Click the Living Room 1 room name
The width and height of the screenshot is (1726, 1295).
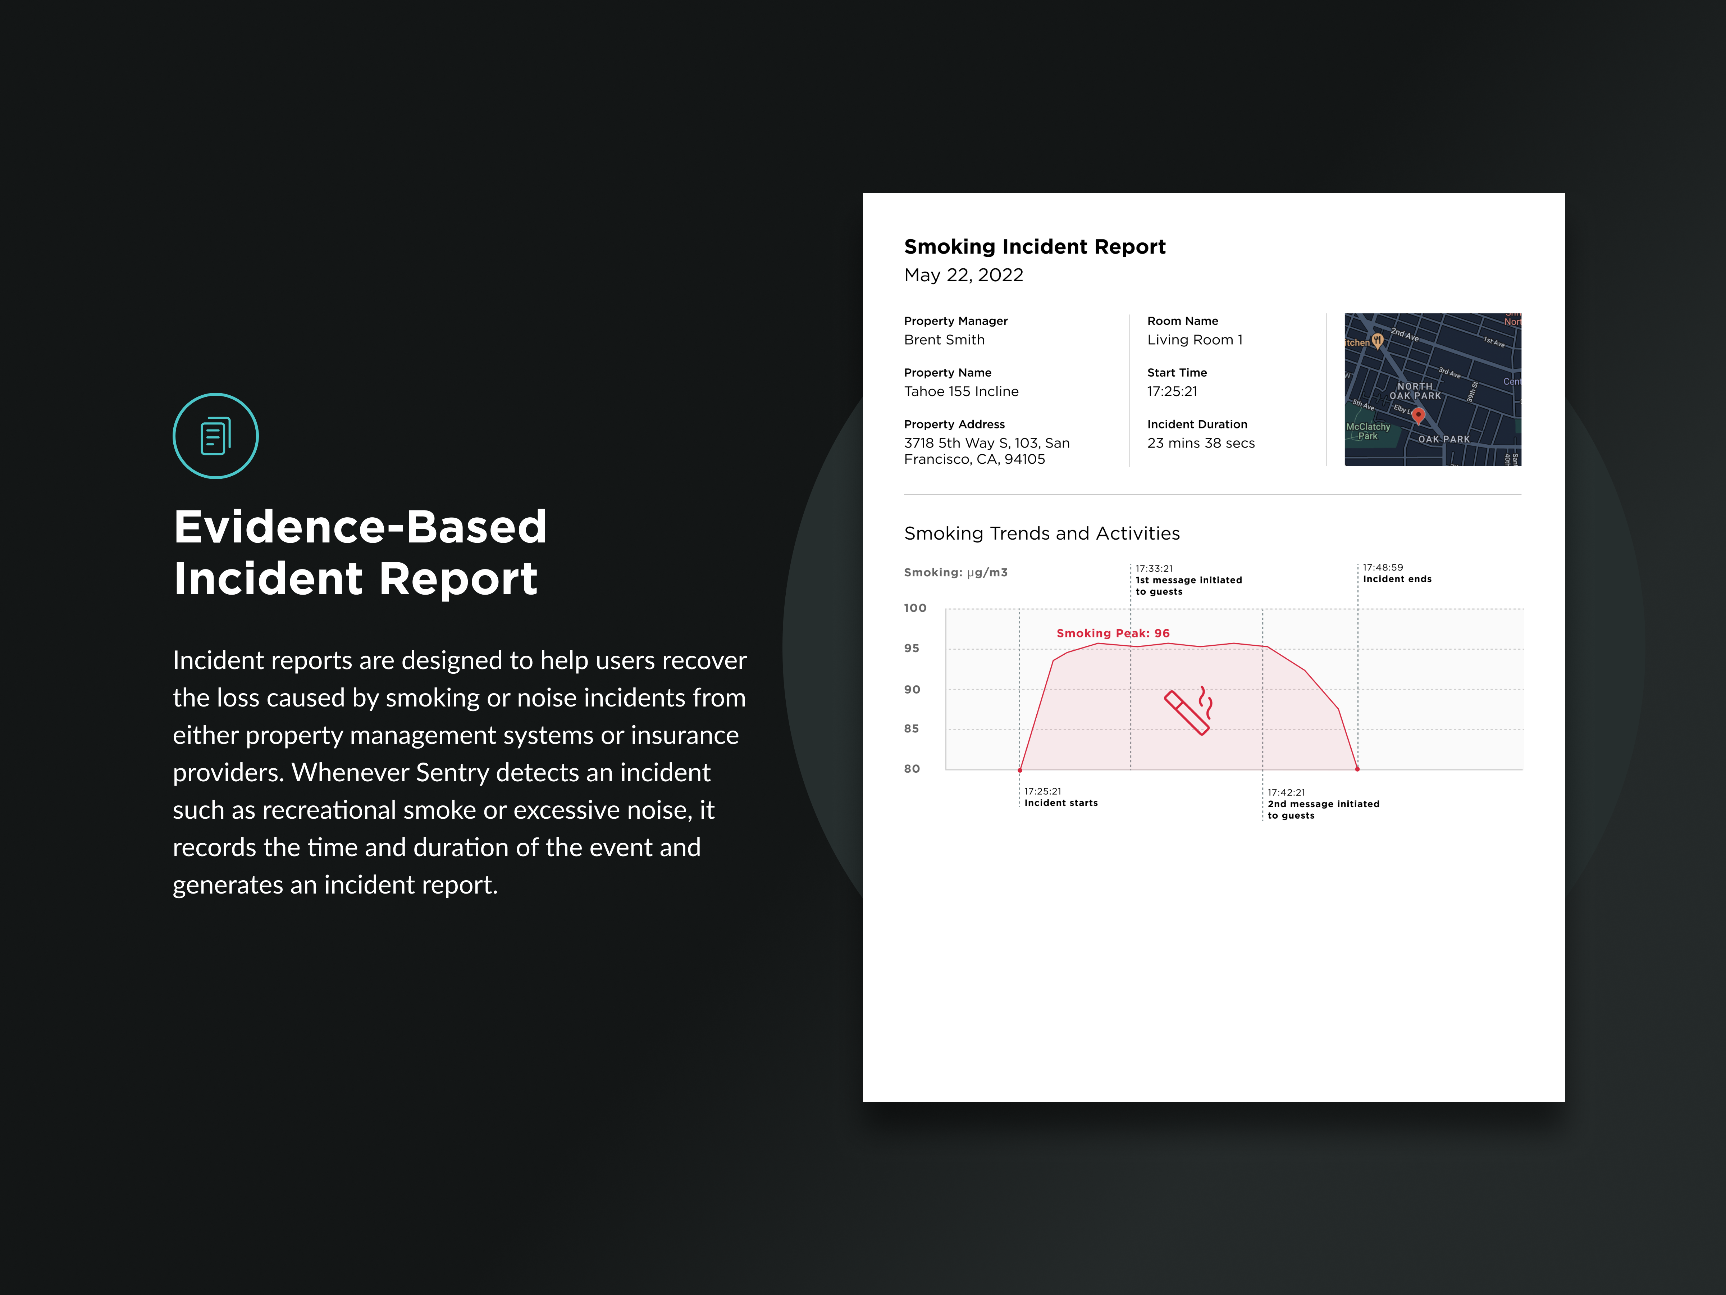tap(1195, 340)
